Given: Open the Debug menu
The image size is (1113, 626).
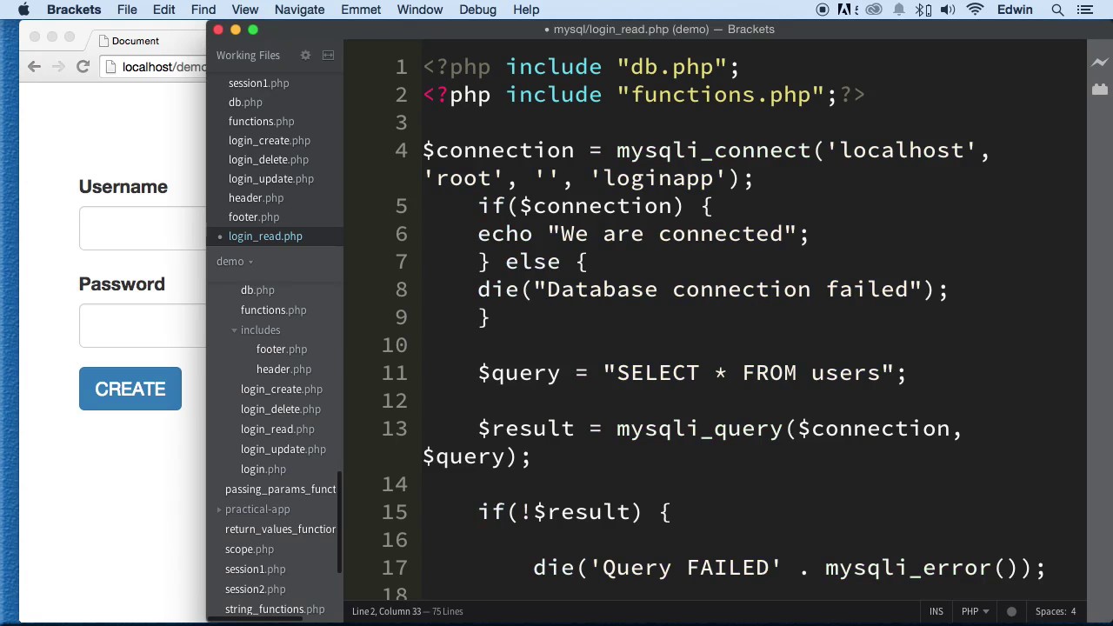Looking at the screenshot, I should click(478, 10).
